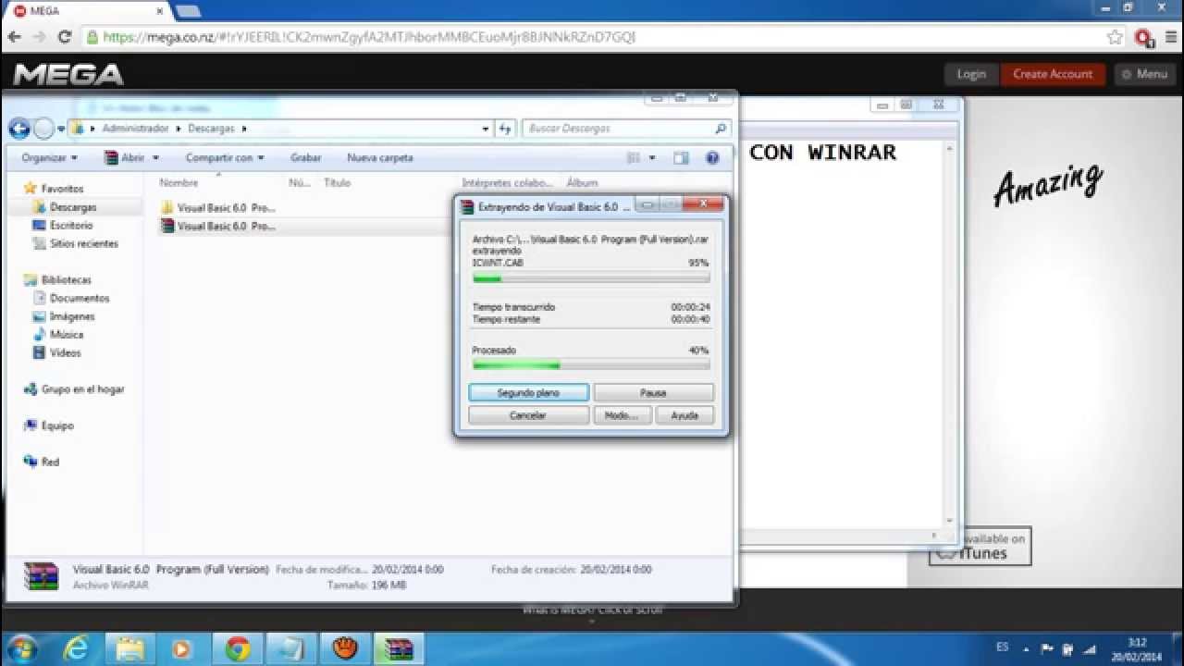Open the Notepad taskbar item
The height and width of the screenshot is (666, 1184).
pos(291,648)
